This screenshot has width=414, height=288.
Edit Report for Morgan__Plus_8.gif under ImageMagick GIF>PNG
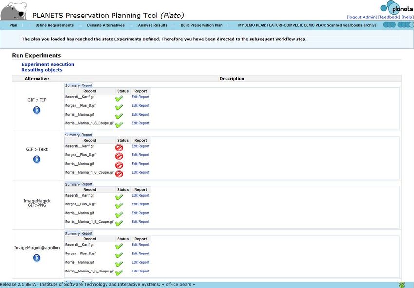140,204
